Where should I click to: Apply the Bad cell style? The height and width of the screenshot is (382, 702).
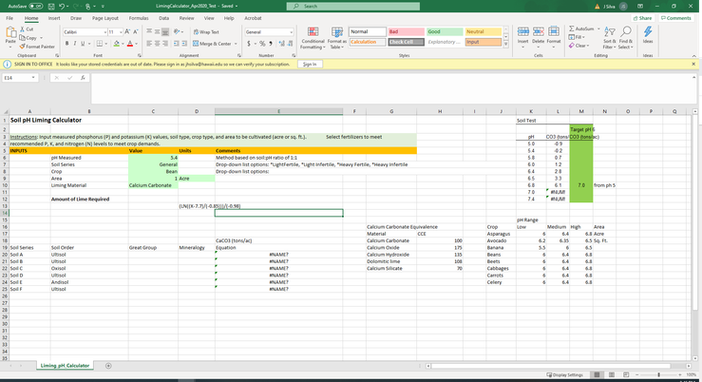406,31
